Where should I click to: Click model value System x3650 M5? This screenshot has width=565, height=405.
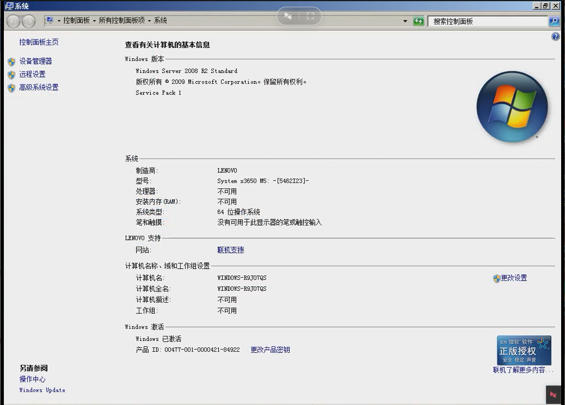tap(263, 181)
